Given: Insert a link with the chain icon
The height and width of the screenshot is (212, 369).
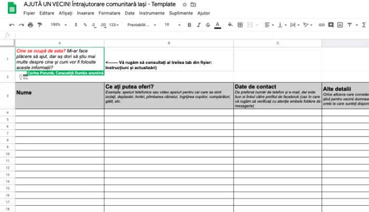Looking at the screenshot, I should click(322, 25).
